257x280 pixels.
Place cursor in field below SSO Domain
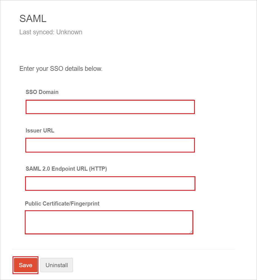[110, 107]
